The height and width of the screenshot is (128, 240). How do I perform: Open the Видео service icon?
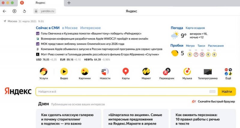(x=64, y=71)
